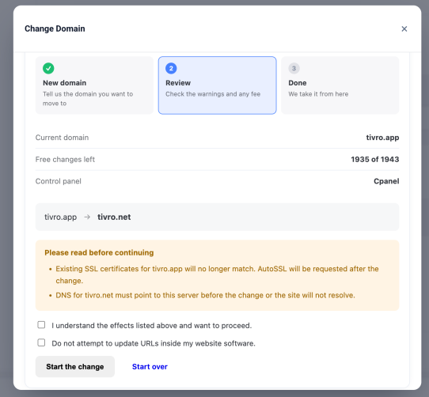Screen dimensions: 429x397
Task: Click the Start the change button
Action: click(75, 367)
